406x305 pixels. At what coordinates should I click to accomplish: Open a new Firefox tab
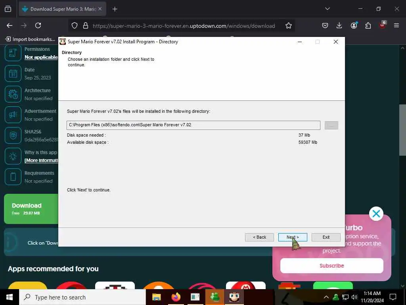[115, 9]
